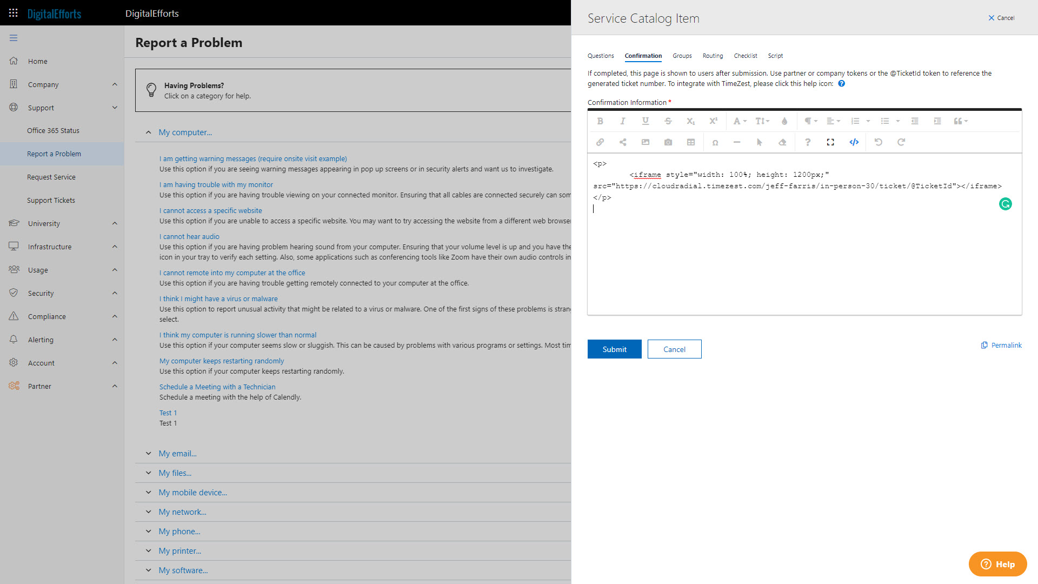The height and width of the screenshot is (584, 1038).
Task: Switch to the Routing tab
Action: (713, 56)
